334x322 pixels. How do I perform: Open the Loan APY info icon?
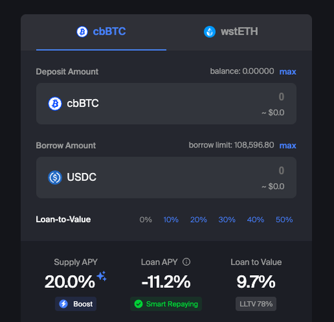(186, 262)
